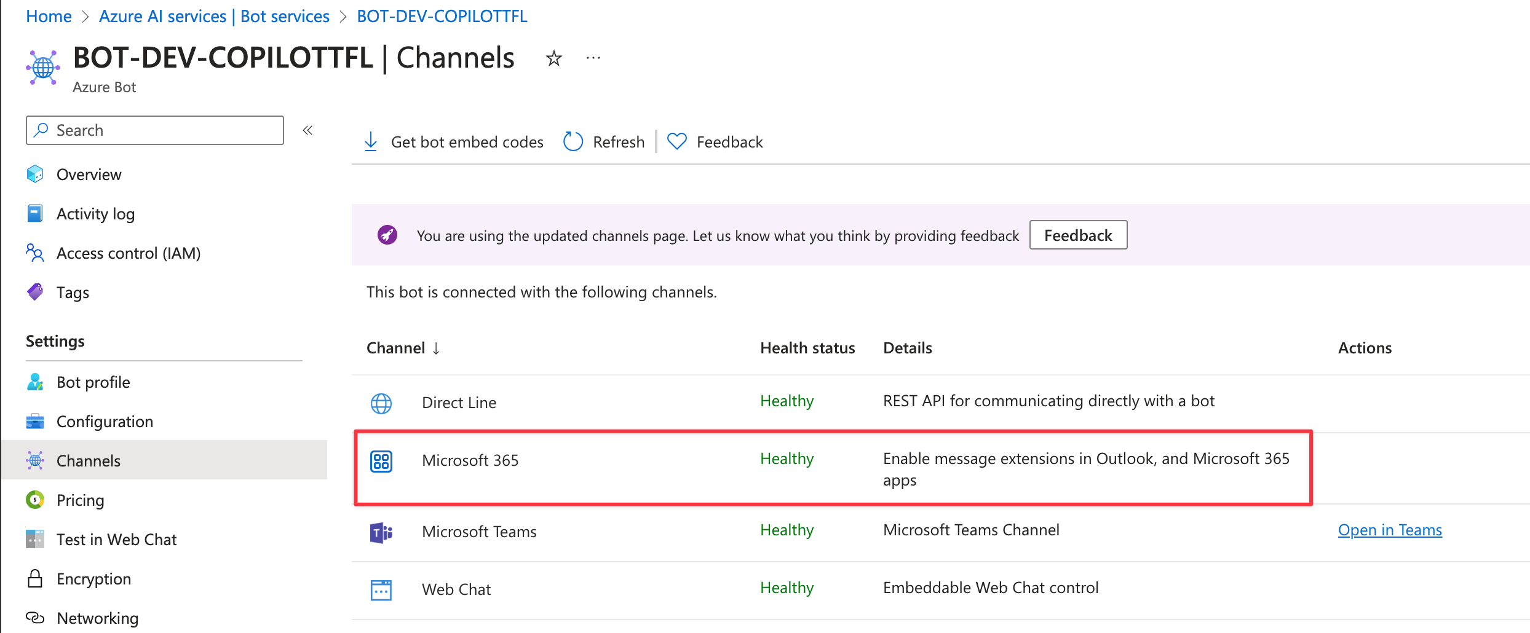Favorite this page with the star icon
This screenshot has width=1530, height=633.
(553, 58)
